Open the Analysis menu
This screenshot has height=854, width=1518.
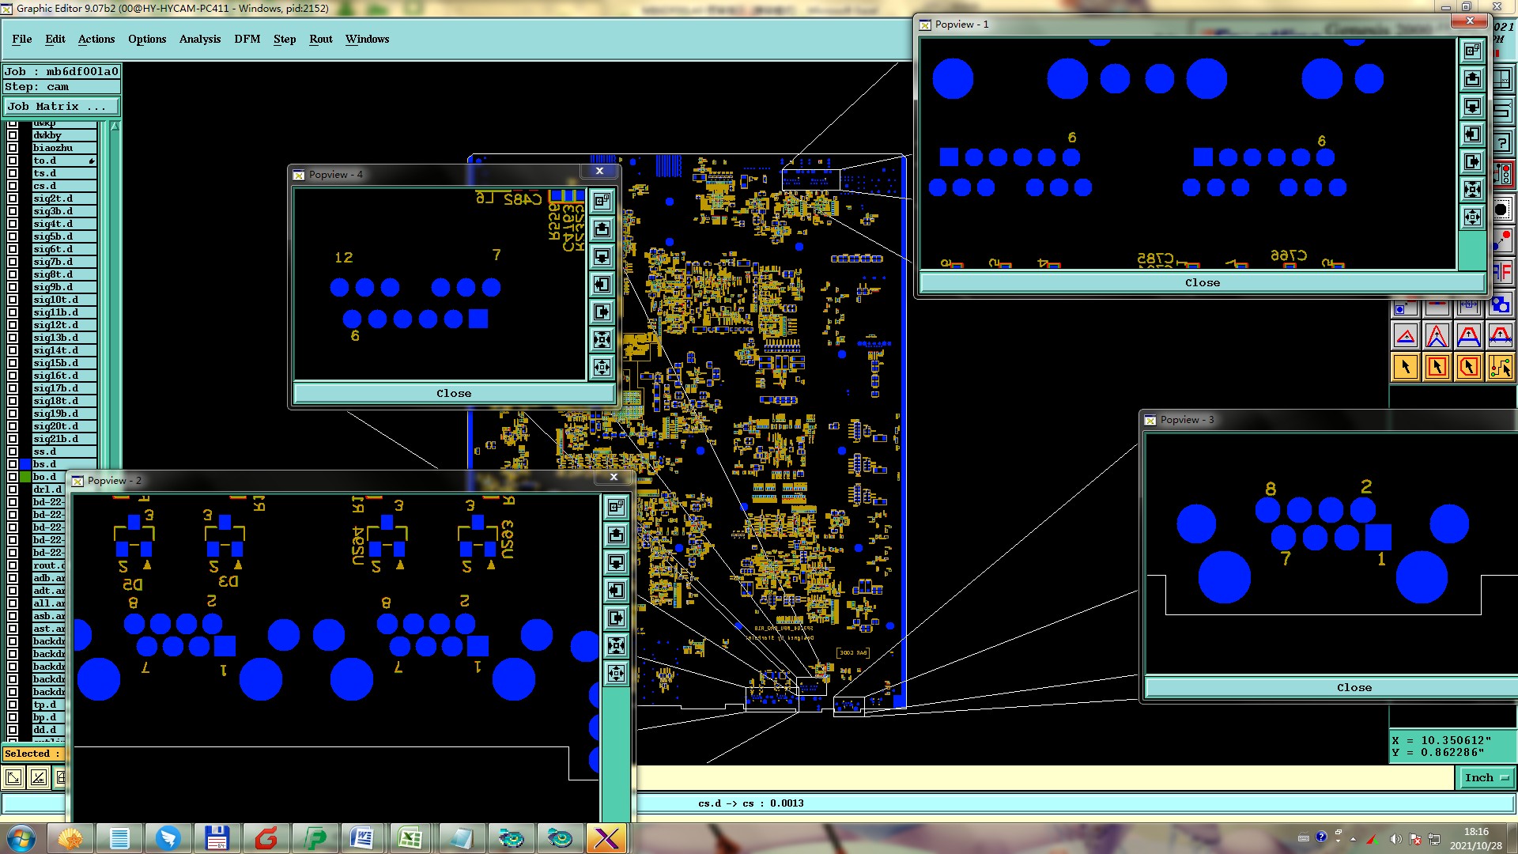click(199, 39)
